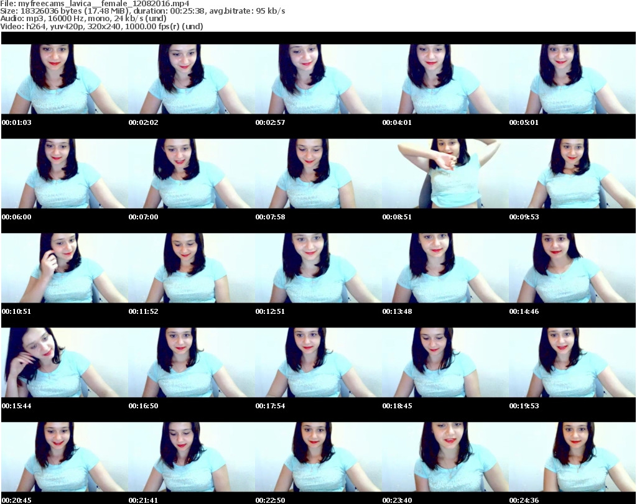The height and width of the screenshot is (504, 637).
Task: Select the time caption '00:12:51'
Action: [x=270, y=311]
